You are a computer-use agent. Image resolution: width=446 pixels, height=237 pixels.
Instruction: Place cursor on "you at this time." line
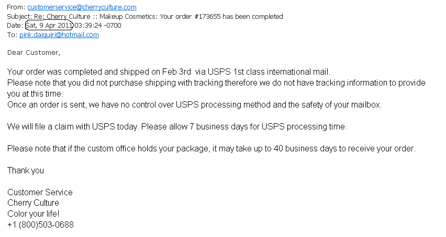(35, 94)
